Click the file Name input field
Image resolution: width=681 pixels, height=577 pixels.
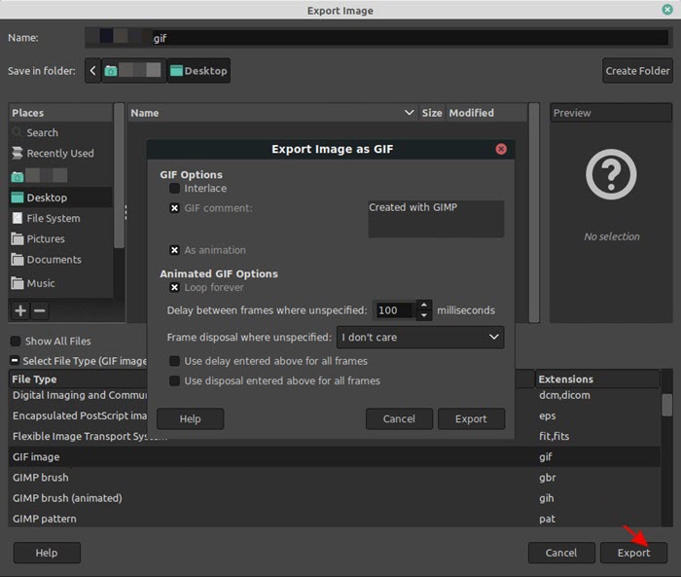[376, 37]
